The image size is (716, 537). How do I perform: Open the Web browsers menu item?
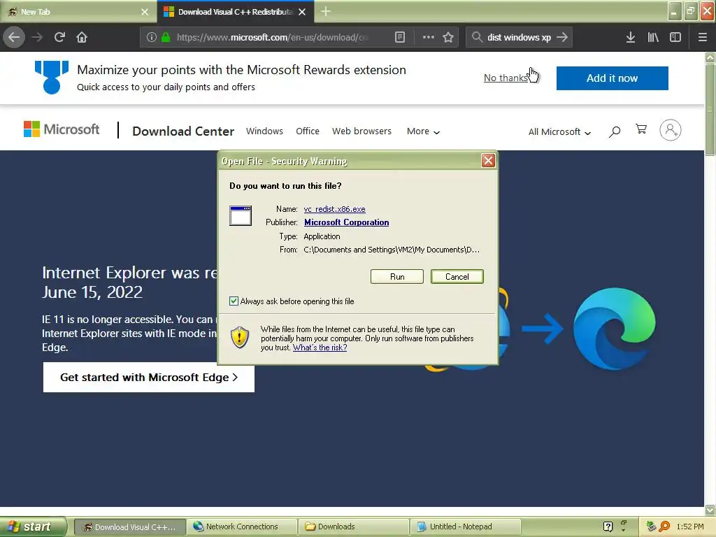(361, 131)
